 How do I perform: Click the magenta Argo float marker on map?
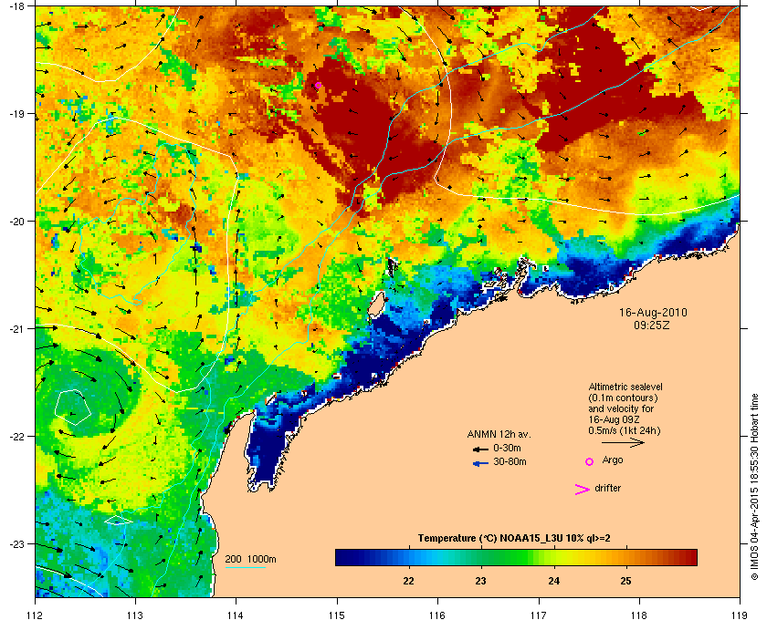318,86
